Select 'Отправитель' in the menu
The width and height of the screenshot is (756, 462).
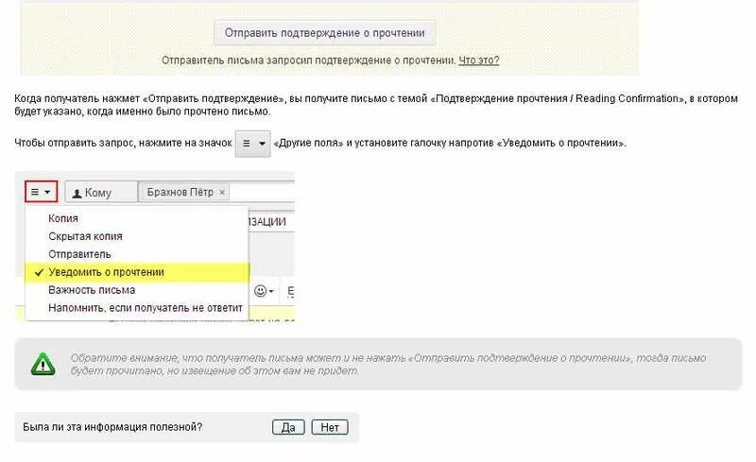79,254
